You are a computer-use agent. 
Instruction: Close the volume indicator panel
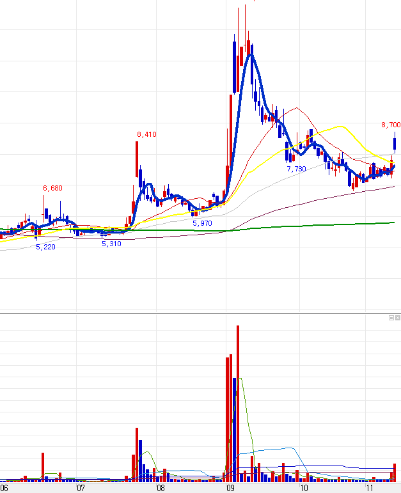[398, 318]
